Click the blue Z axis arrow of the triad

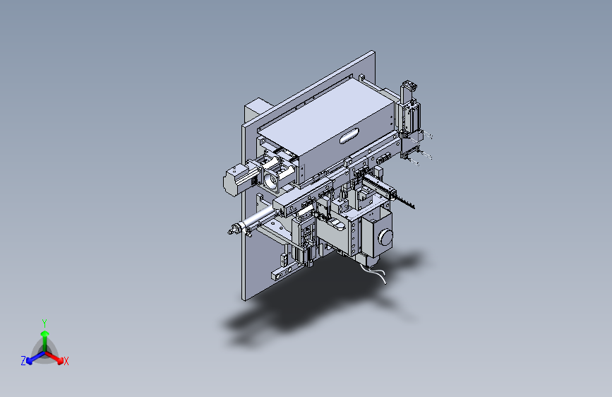coord(35,358)
